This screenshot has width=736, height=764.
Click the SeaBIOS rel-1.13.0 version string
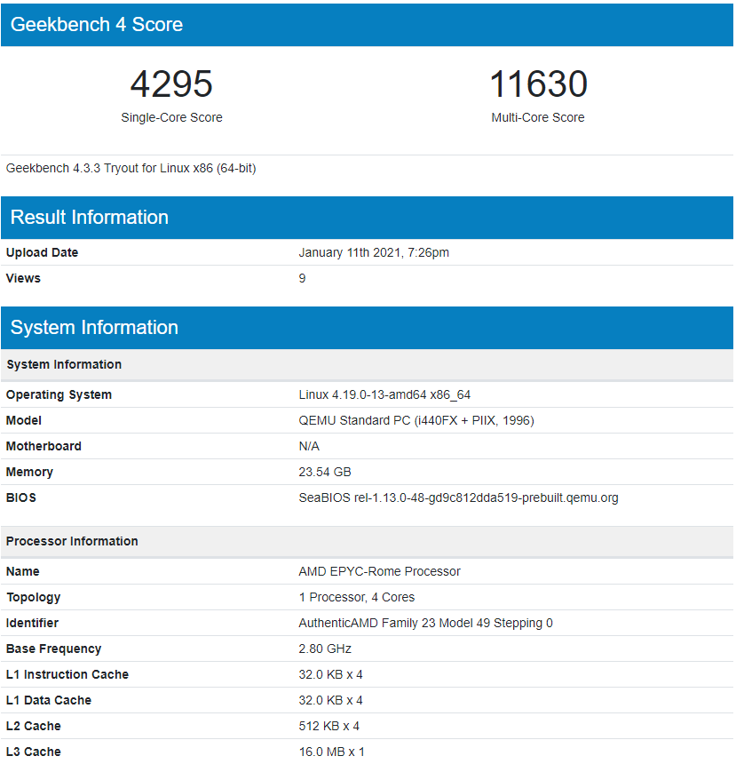[458, 498]
